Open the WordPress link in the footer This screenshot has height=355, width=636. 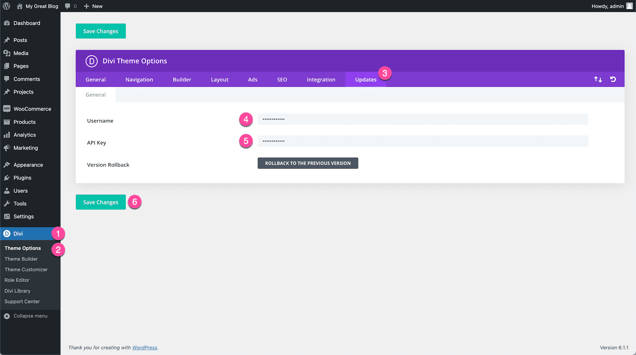pos(145,347)
